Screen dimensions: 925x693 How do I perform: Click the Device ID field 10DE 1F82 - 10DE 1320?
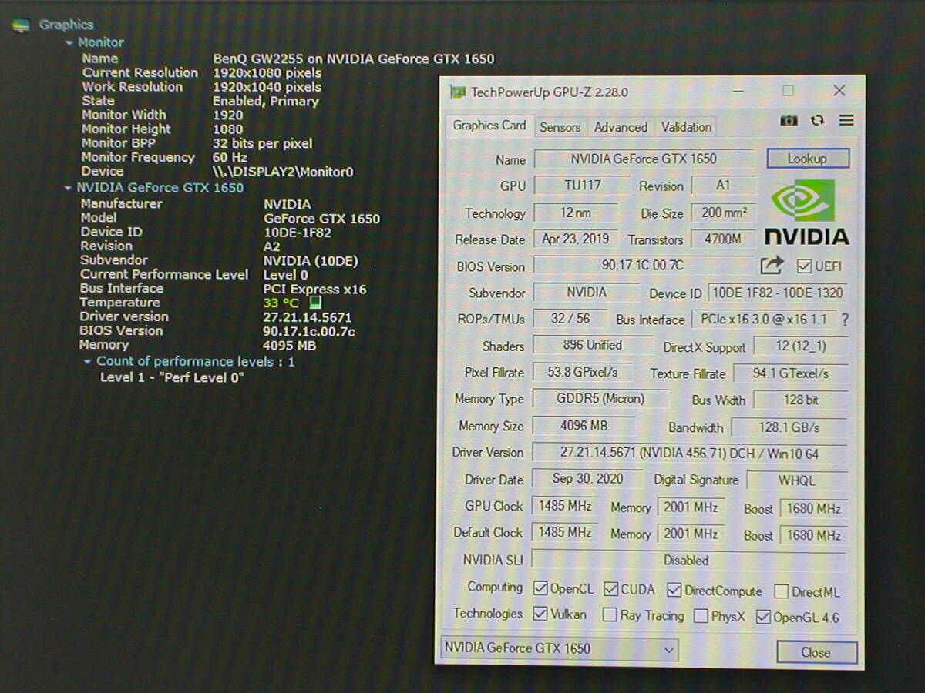click(778, 293)
